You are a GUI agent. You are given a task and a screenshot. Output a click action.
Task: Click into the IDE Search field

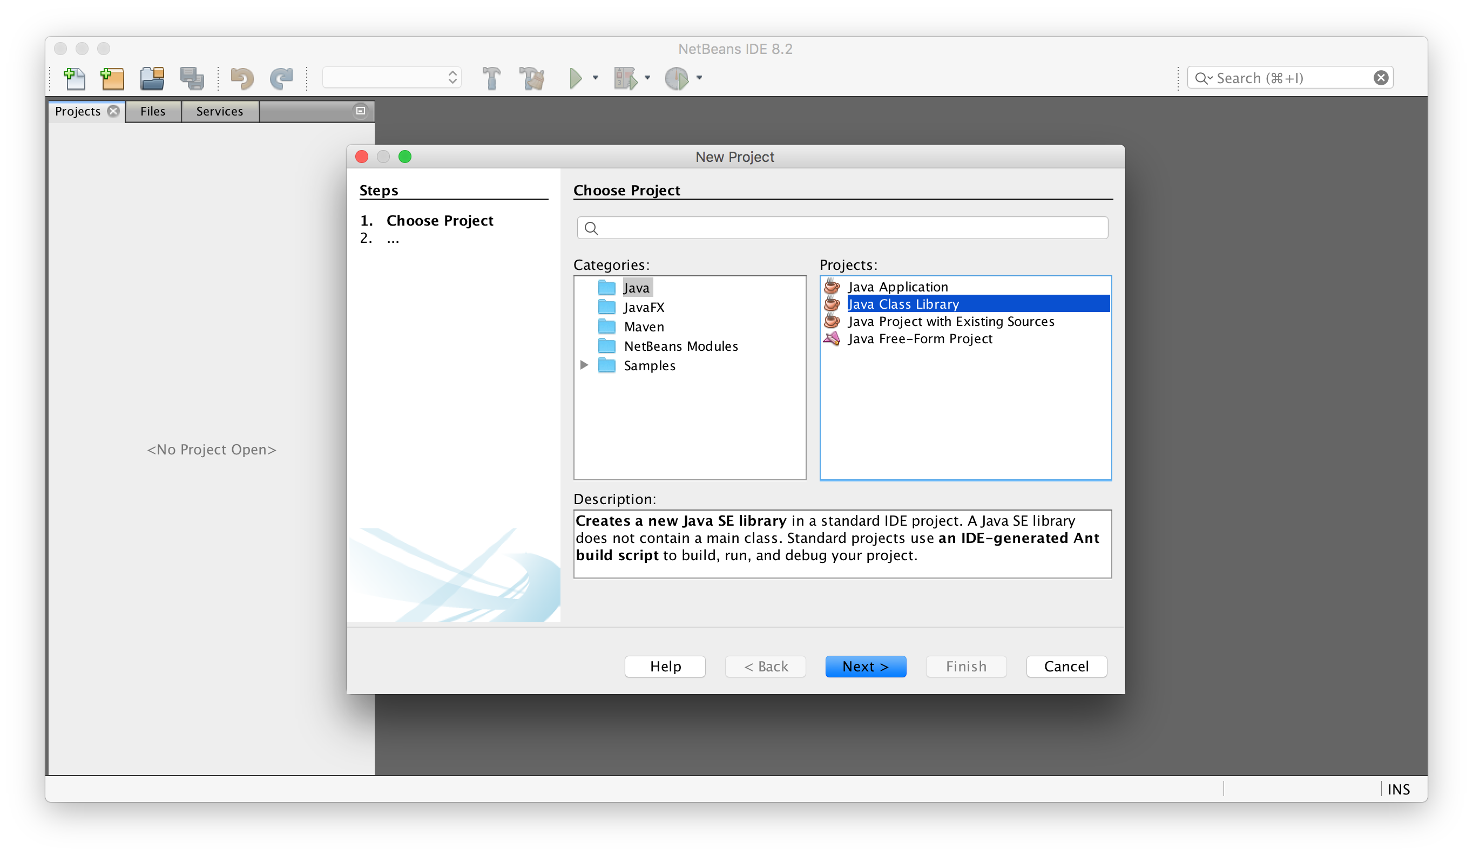tap(1290, 78)
